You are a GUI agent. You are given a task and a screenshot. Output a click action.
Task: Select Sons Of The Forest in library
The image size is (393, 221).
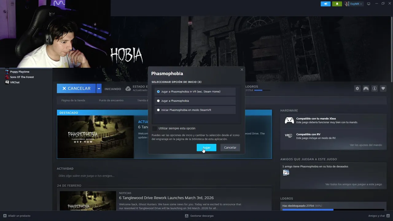coord(22,77)
